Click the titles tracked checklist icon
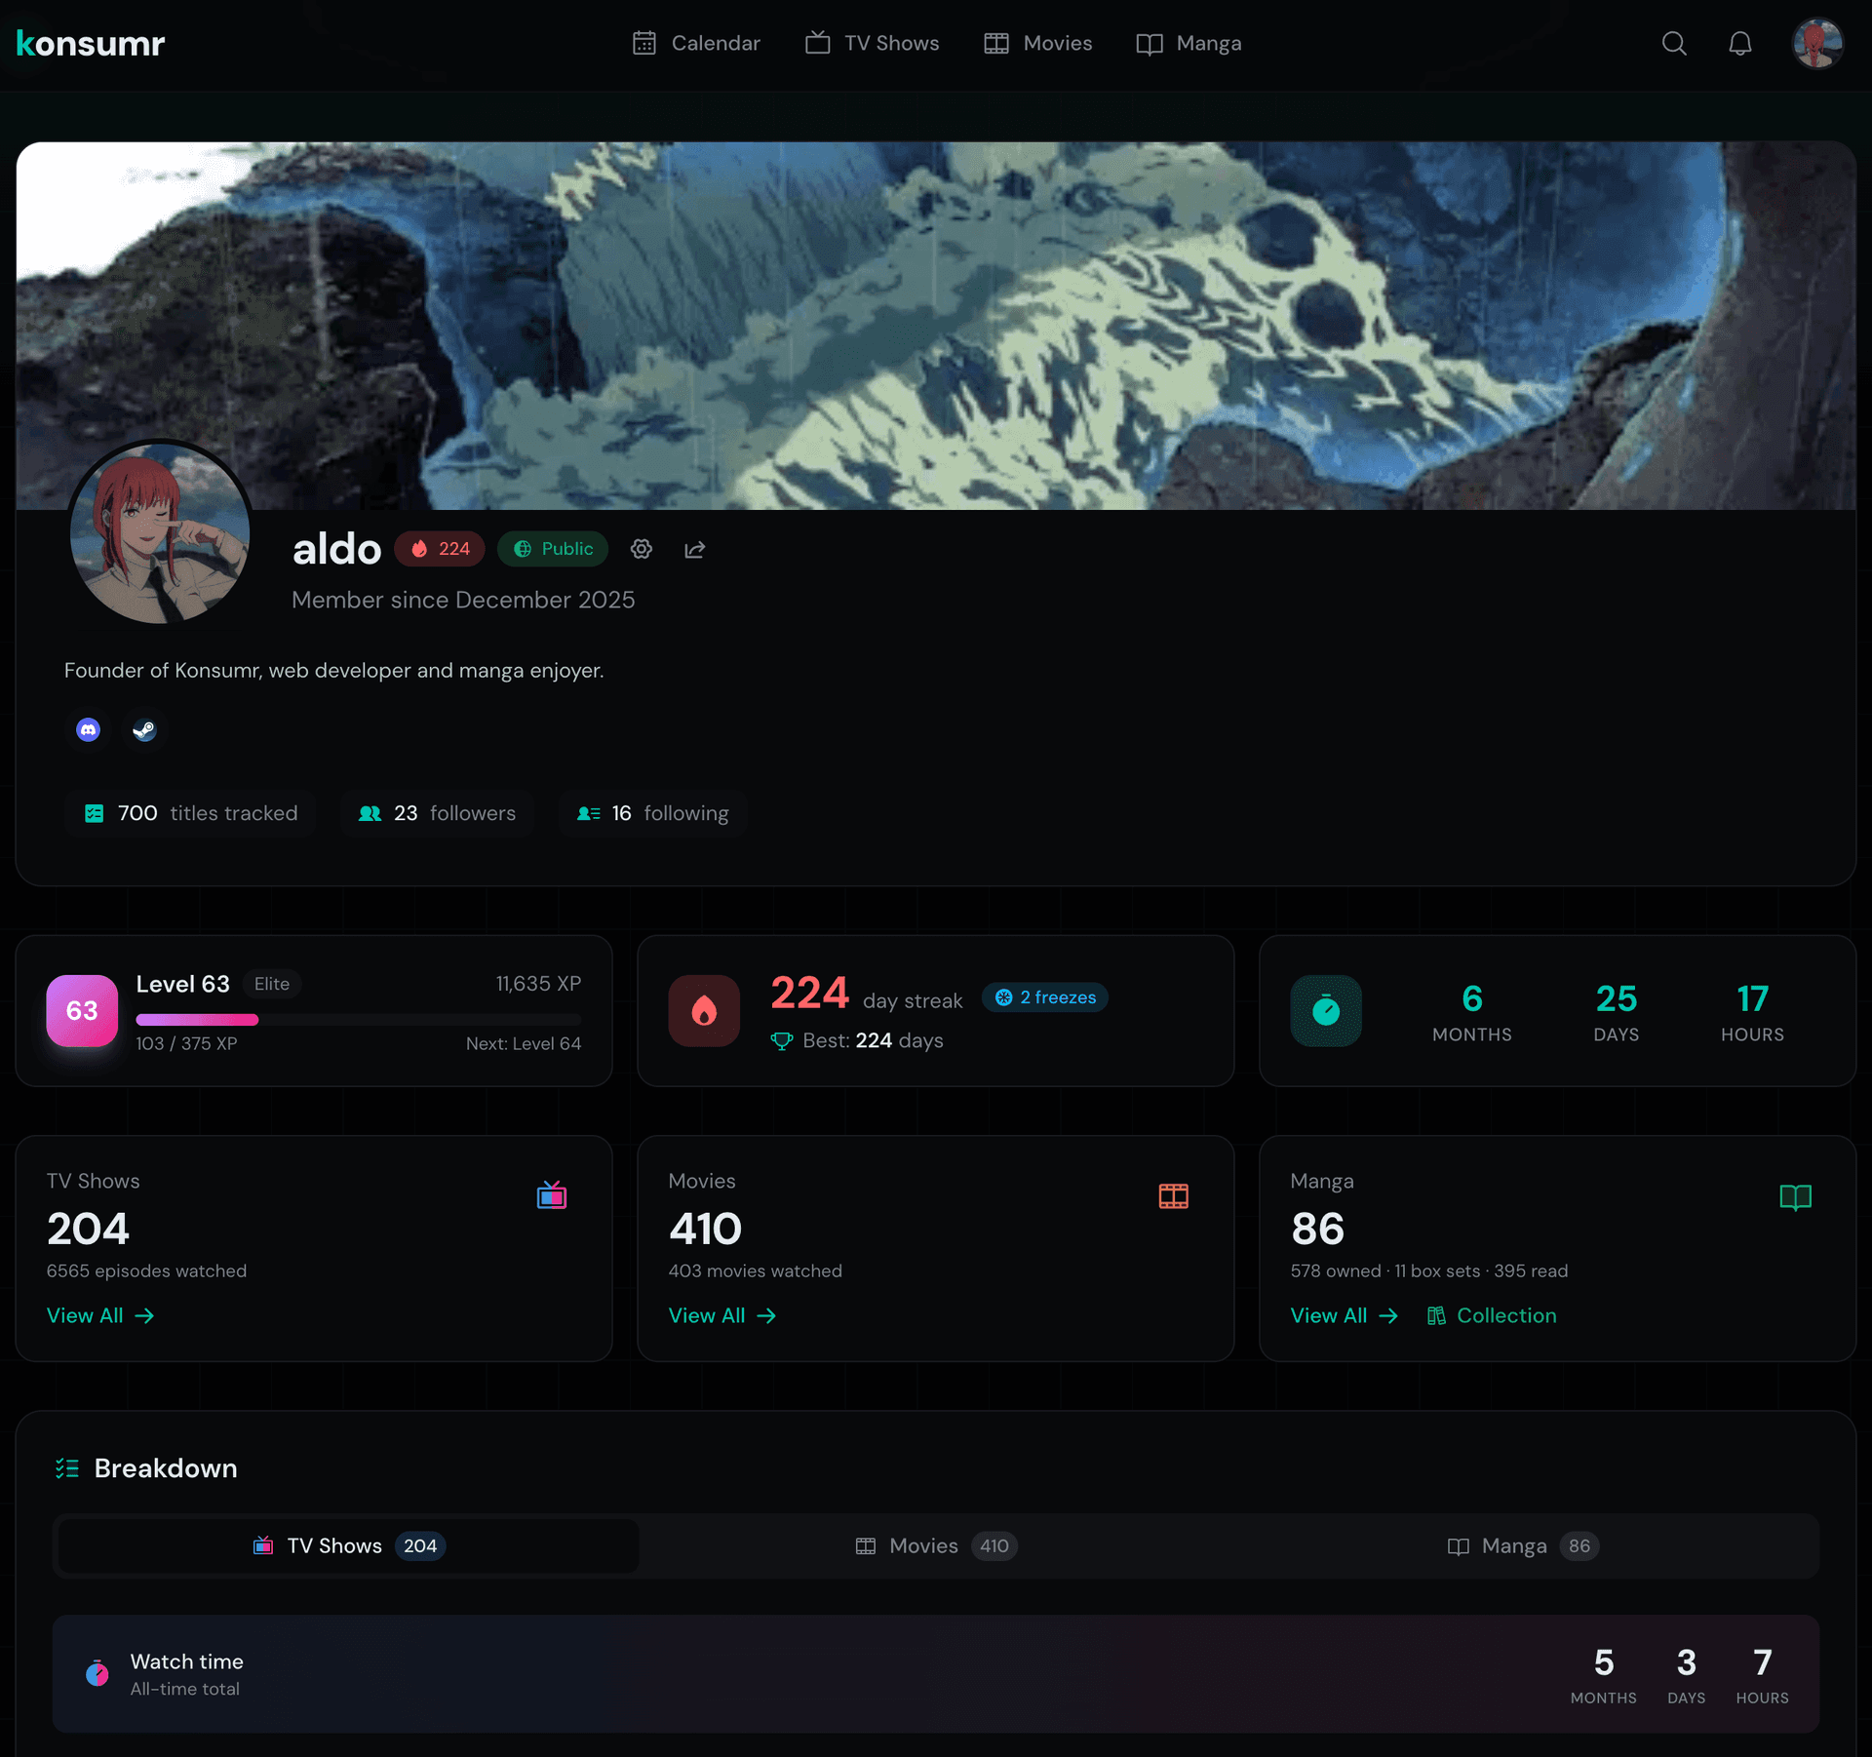This screenshot has height=1757, width=1872. pos(95,813)
